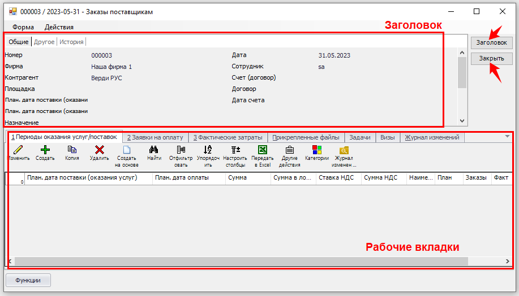Open the colored Категории icon
The image size is (519, 296).
[317, 150]
